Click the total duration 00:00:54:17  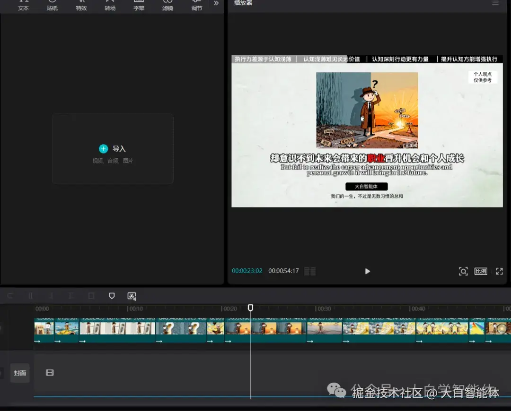(x=283, y=271)
